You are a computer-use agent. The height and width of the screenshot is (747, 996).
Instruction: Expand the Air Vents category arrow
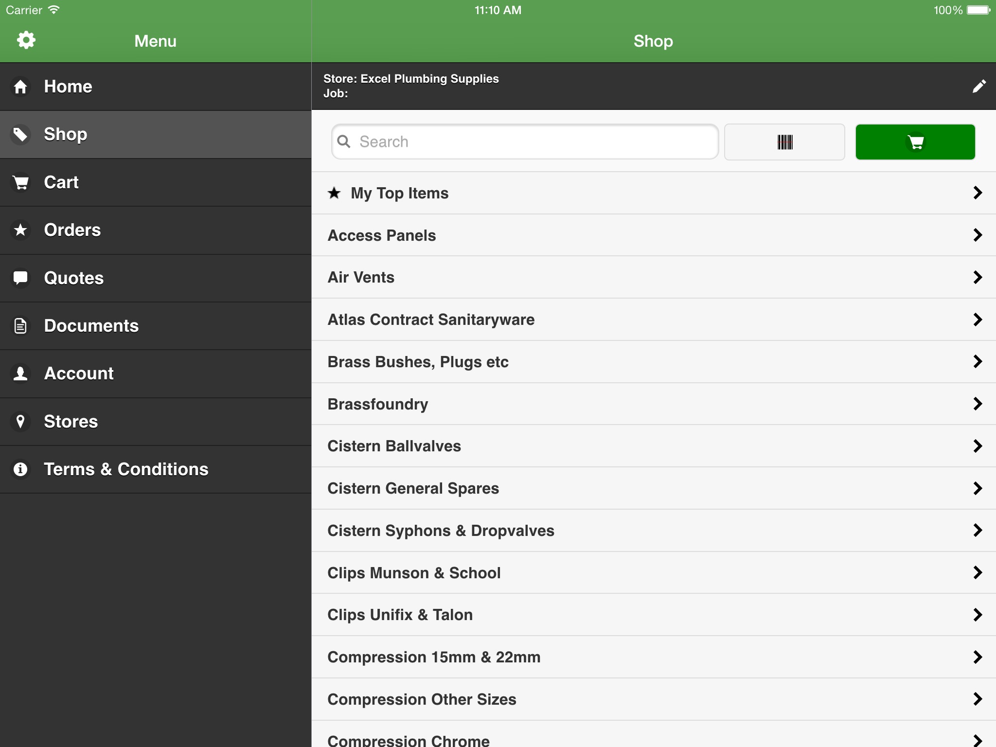[978, 277]
